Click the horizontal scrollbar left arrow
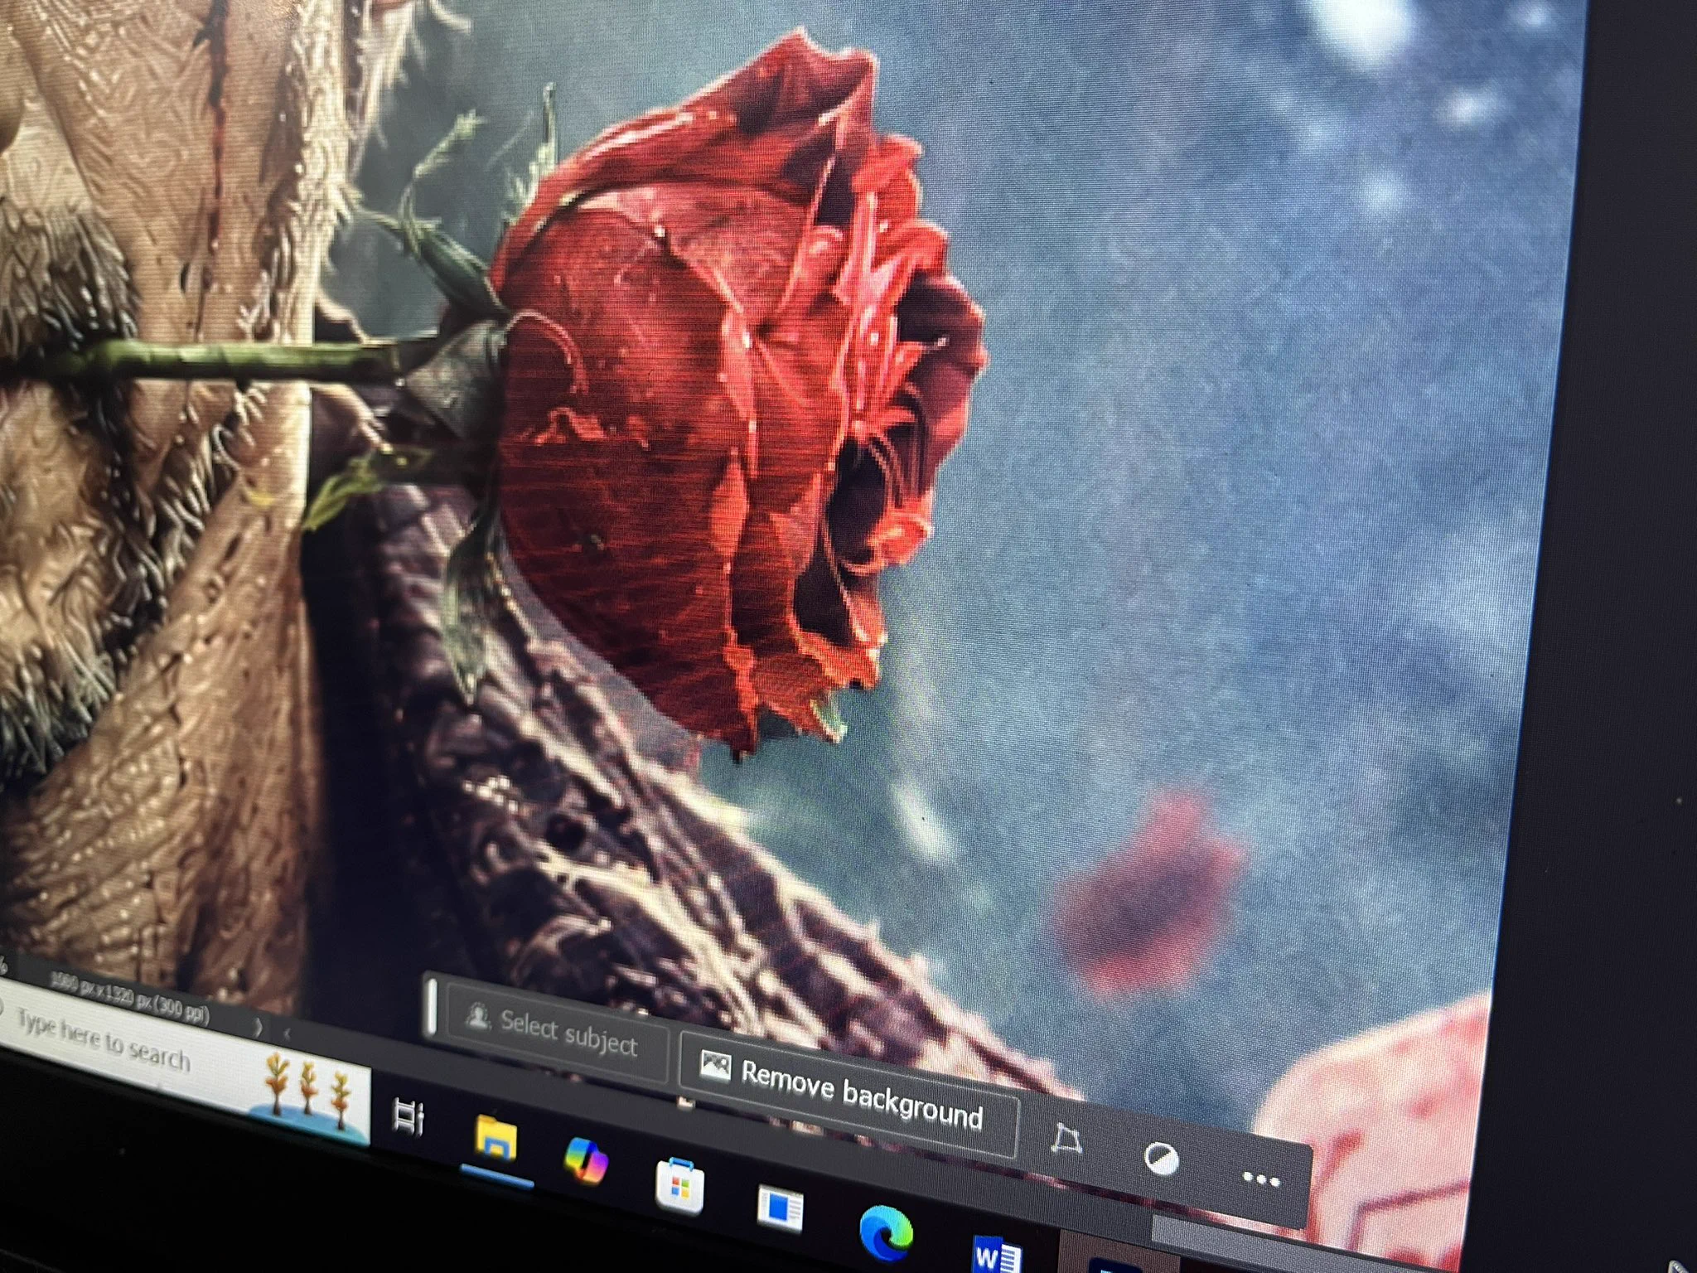Viewport: 1697px width, 1273px height. click(288, 1034)
